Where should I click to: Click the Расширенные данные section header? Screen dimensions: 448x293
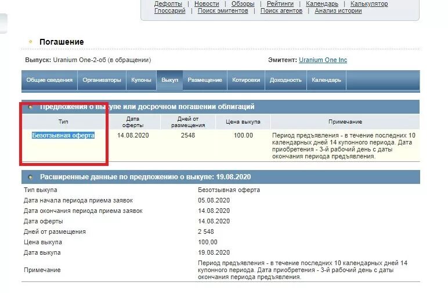(221, 177)
